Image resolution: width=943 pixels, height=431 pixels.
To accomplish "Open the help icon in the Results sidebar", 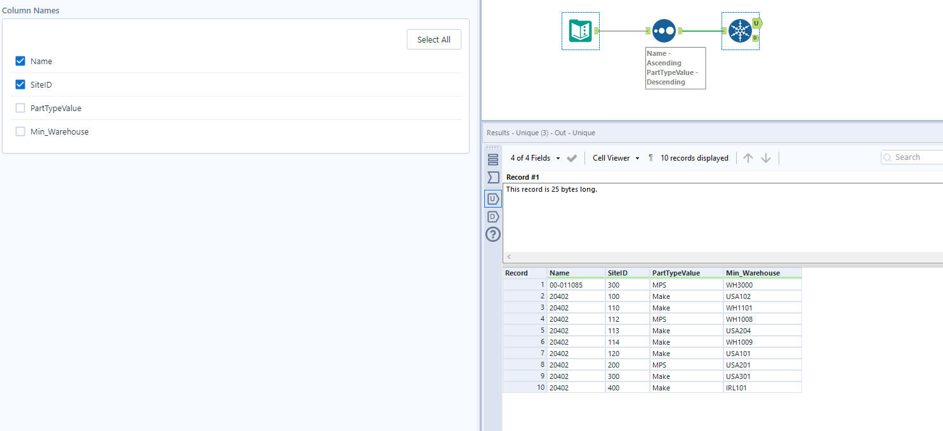I will coord(493,234).
